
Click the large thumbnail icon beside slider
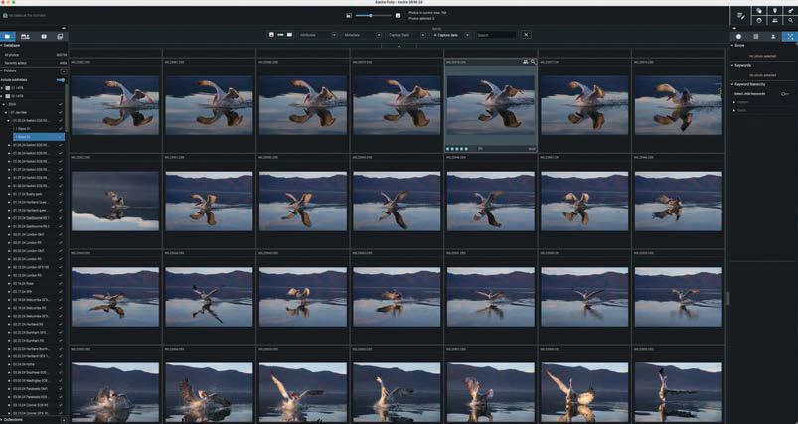(398, 16)
